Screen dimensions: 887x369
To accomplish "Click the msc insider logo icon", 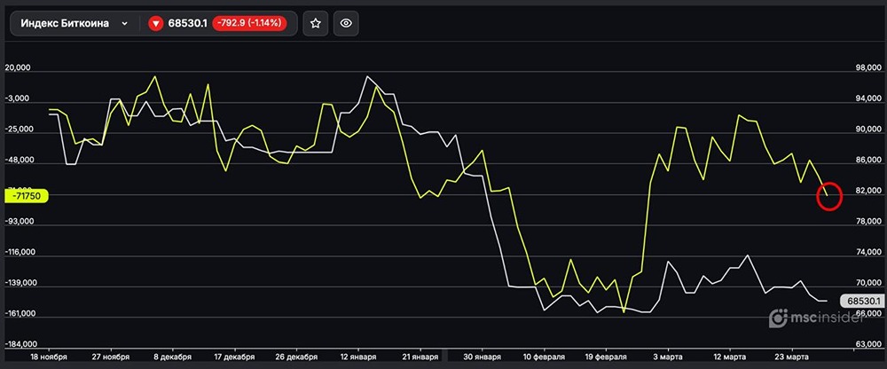I will point(778,317).
